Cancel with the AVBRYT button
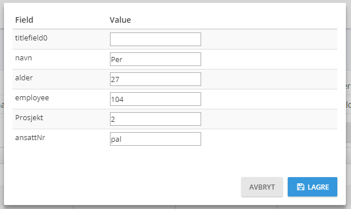Screen dimensions: 351x209 tap(262, 187)
